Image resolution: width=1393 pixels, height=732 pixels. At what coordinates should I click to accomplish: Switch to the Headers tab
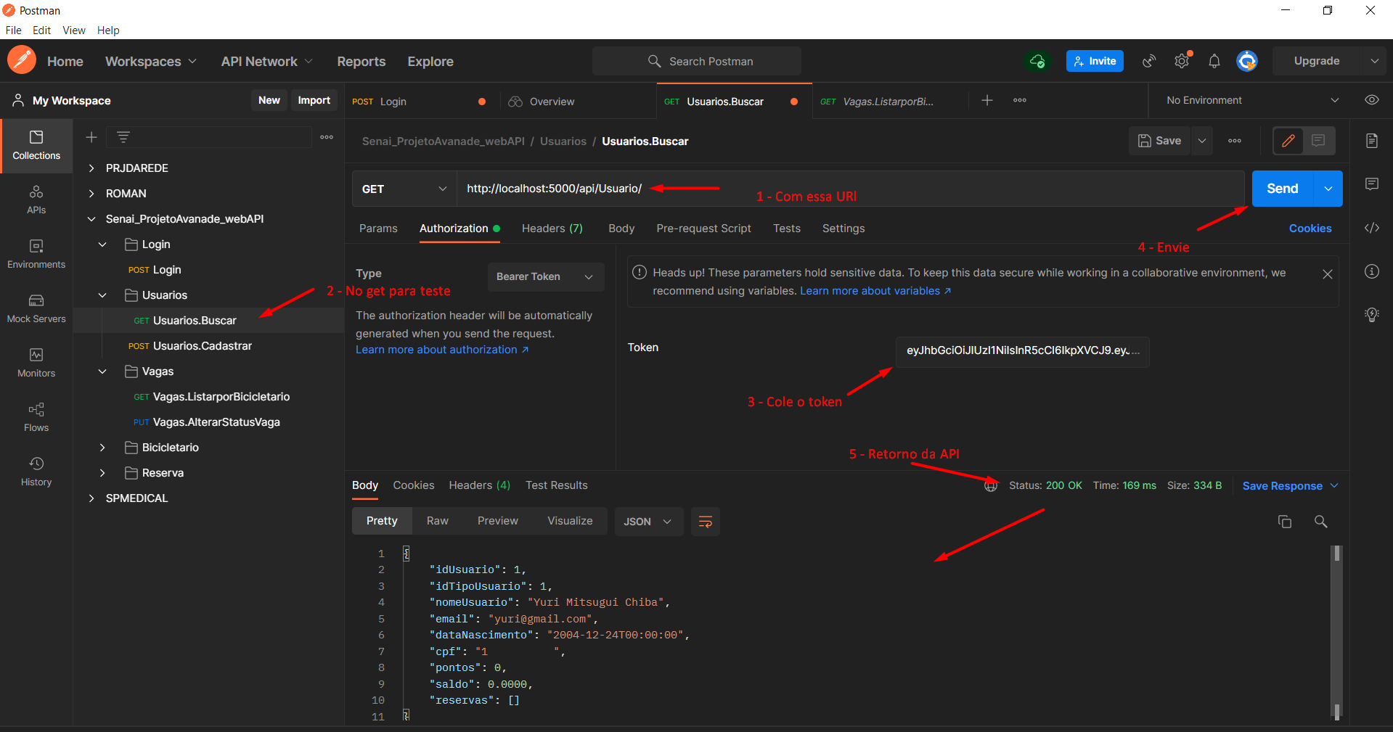click(x=552, y=229)
